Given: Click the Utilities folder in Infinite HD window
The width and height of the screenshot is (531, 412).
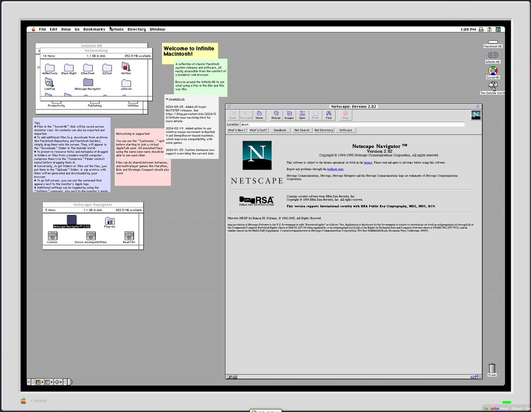Looking at the screenshot, I should (133, 103).
